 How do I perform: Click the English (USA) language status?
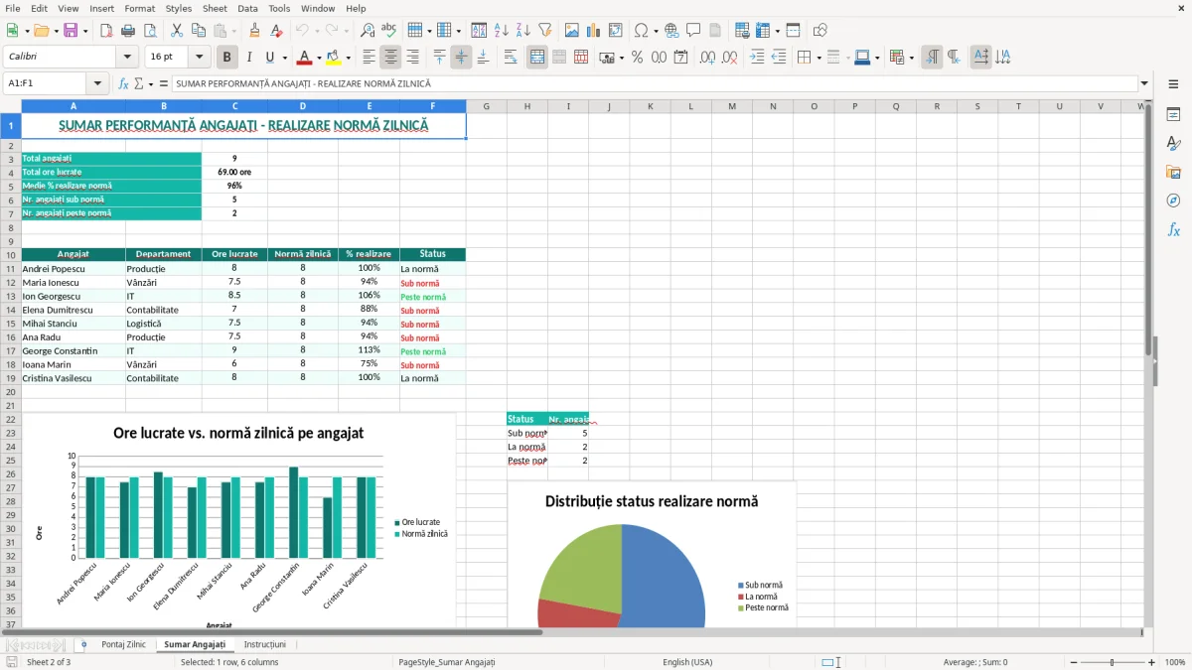click(x=687, y=662)
